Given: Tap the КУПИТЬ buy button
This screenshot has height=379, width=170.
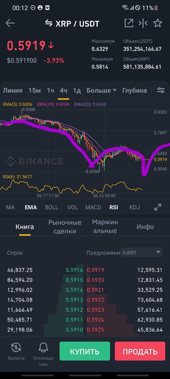Looking at the screenshot, I should click(85, 351).
